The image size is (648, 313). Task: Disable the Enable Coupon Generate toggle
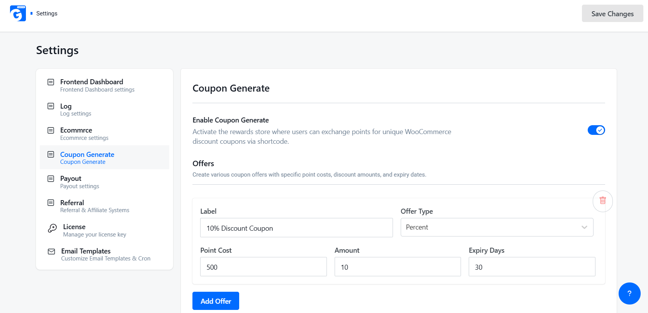coord(596,130)
